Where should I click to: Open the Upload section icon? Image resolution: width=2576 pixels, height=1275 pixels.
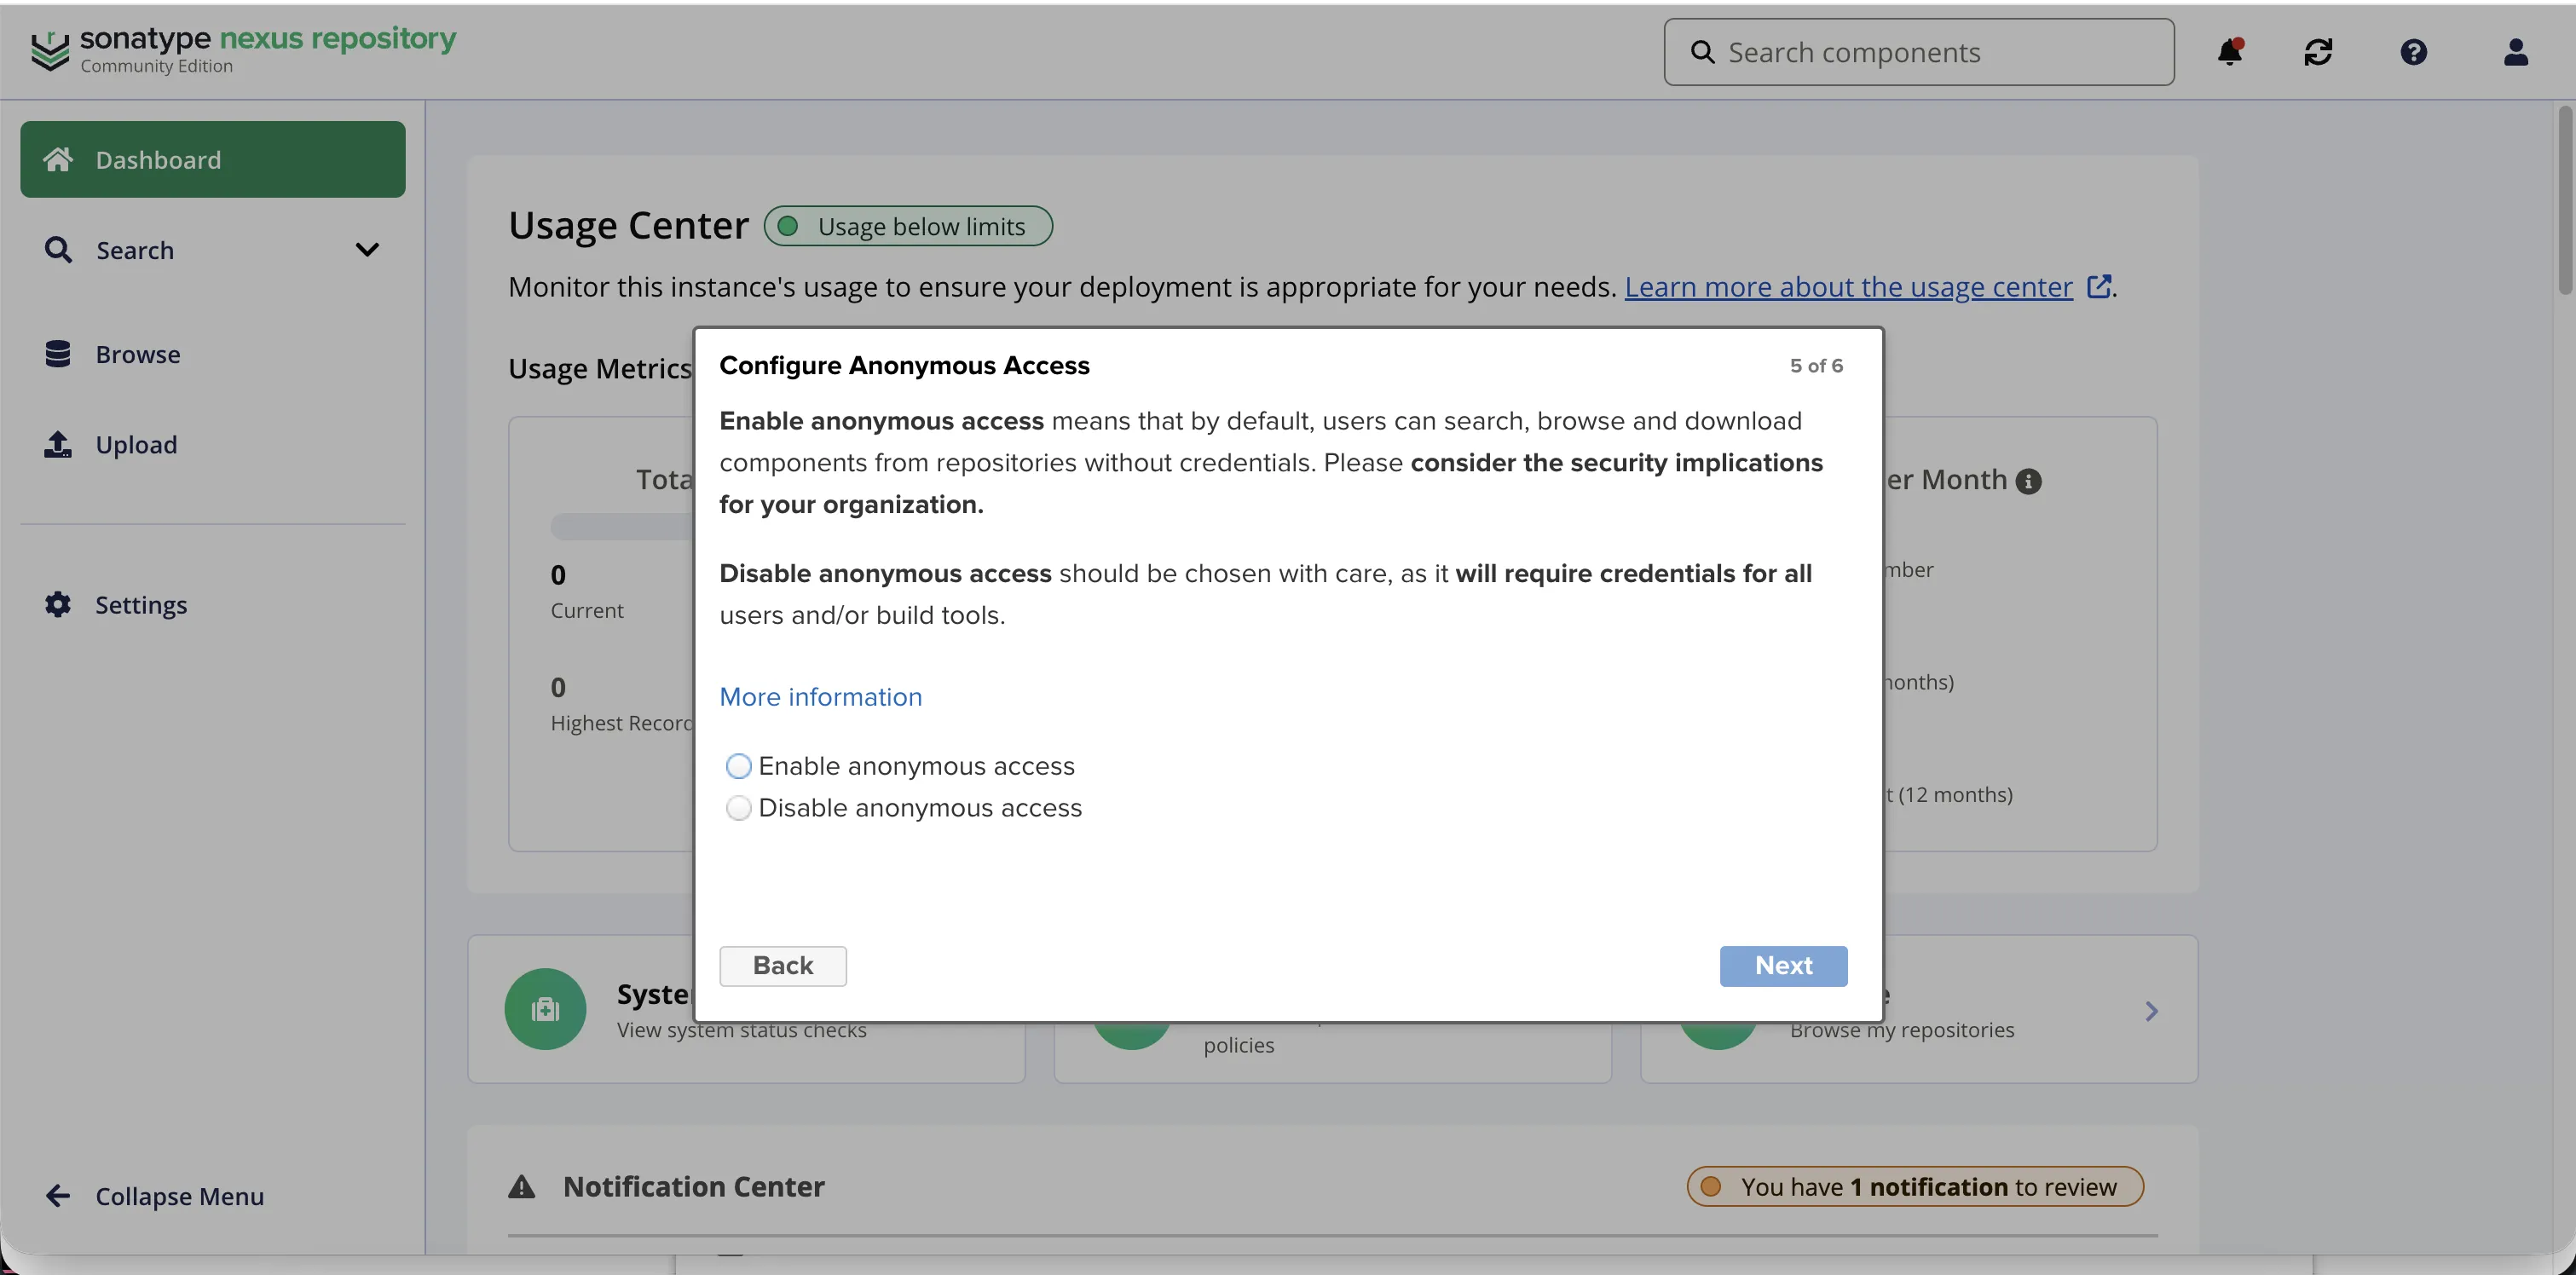tap(58, 444)
